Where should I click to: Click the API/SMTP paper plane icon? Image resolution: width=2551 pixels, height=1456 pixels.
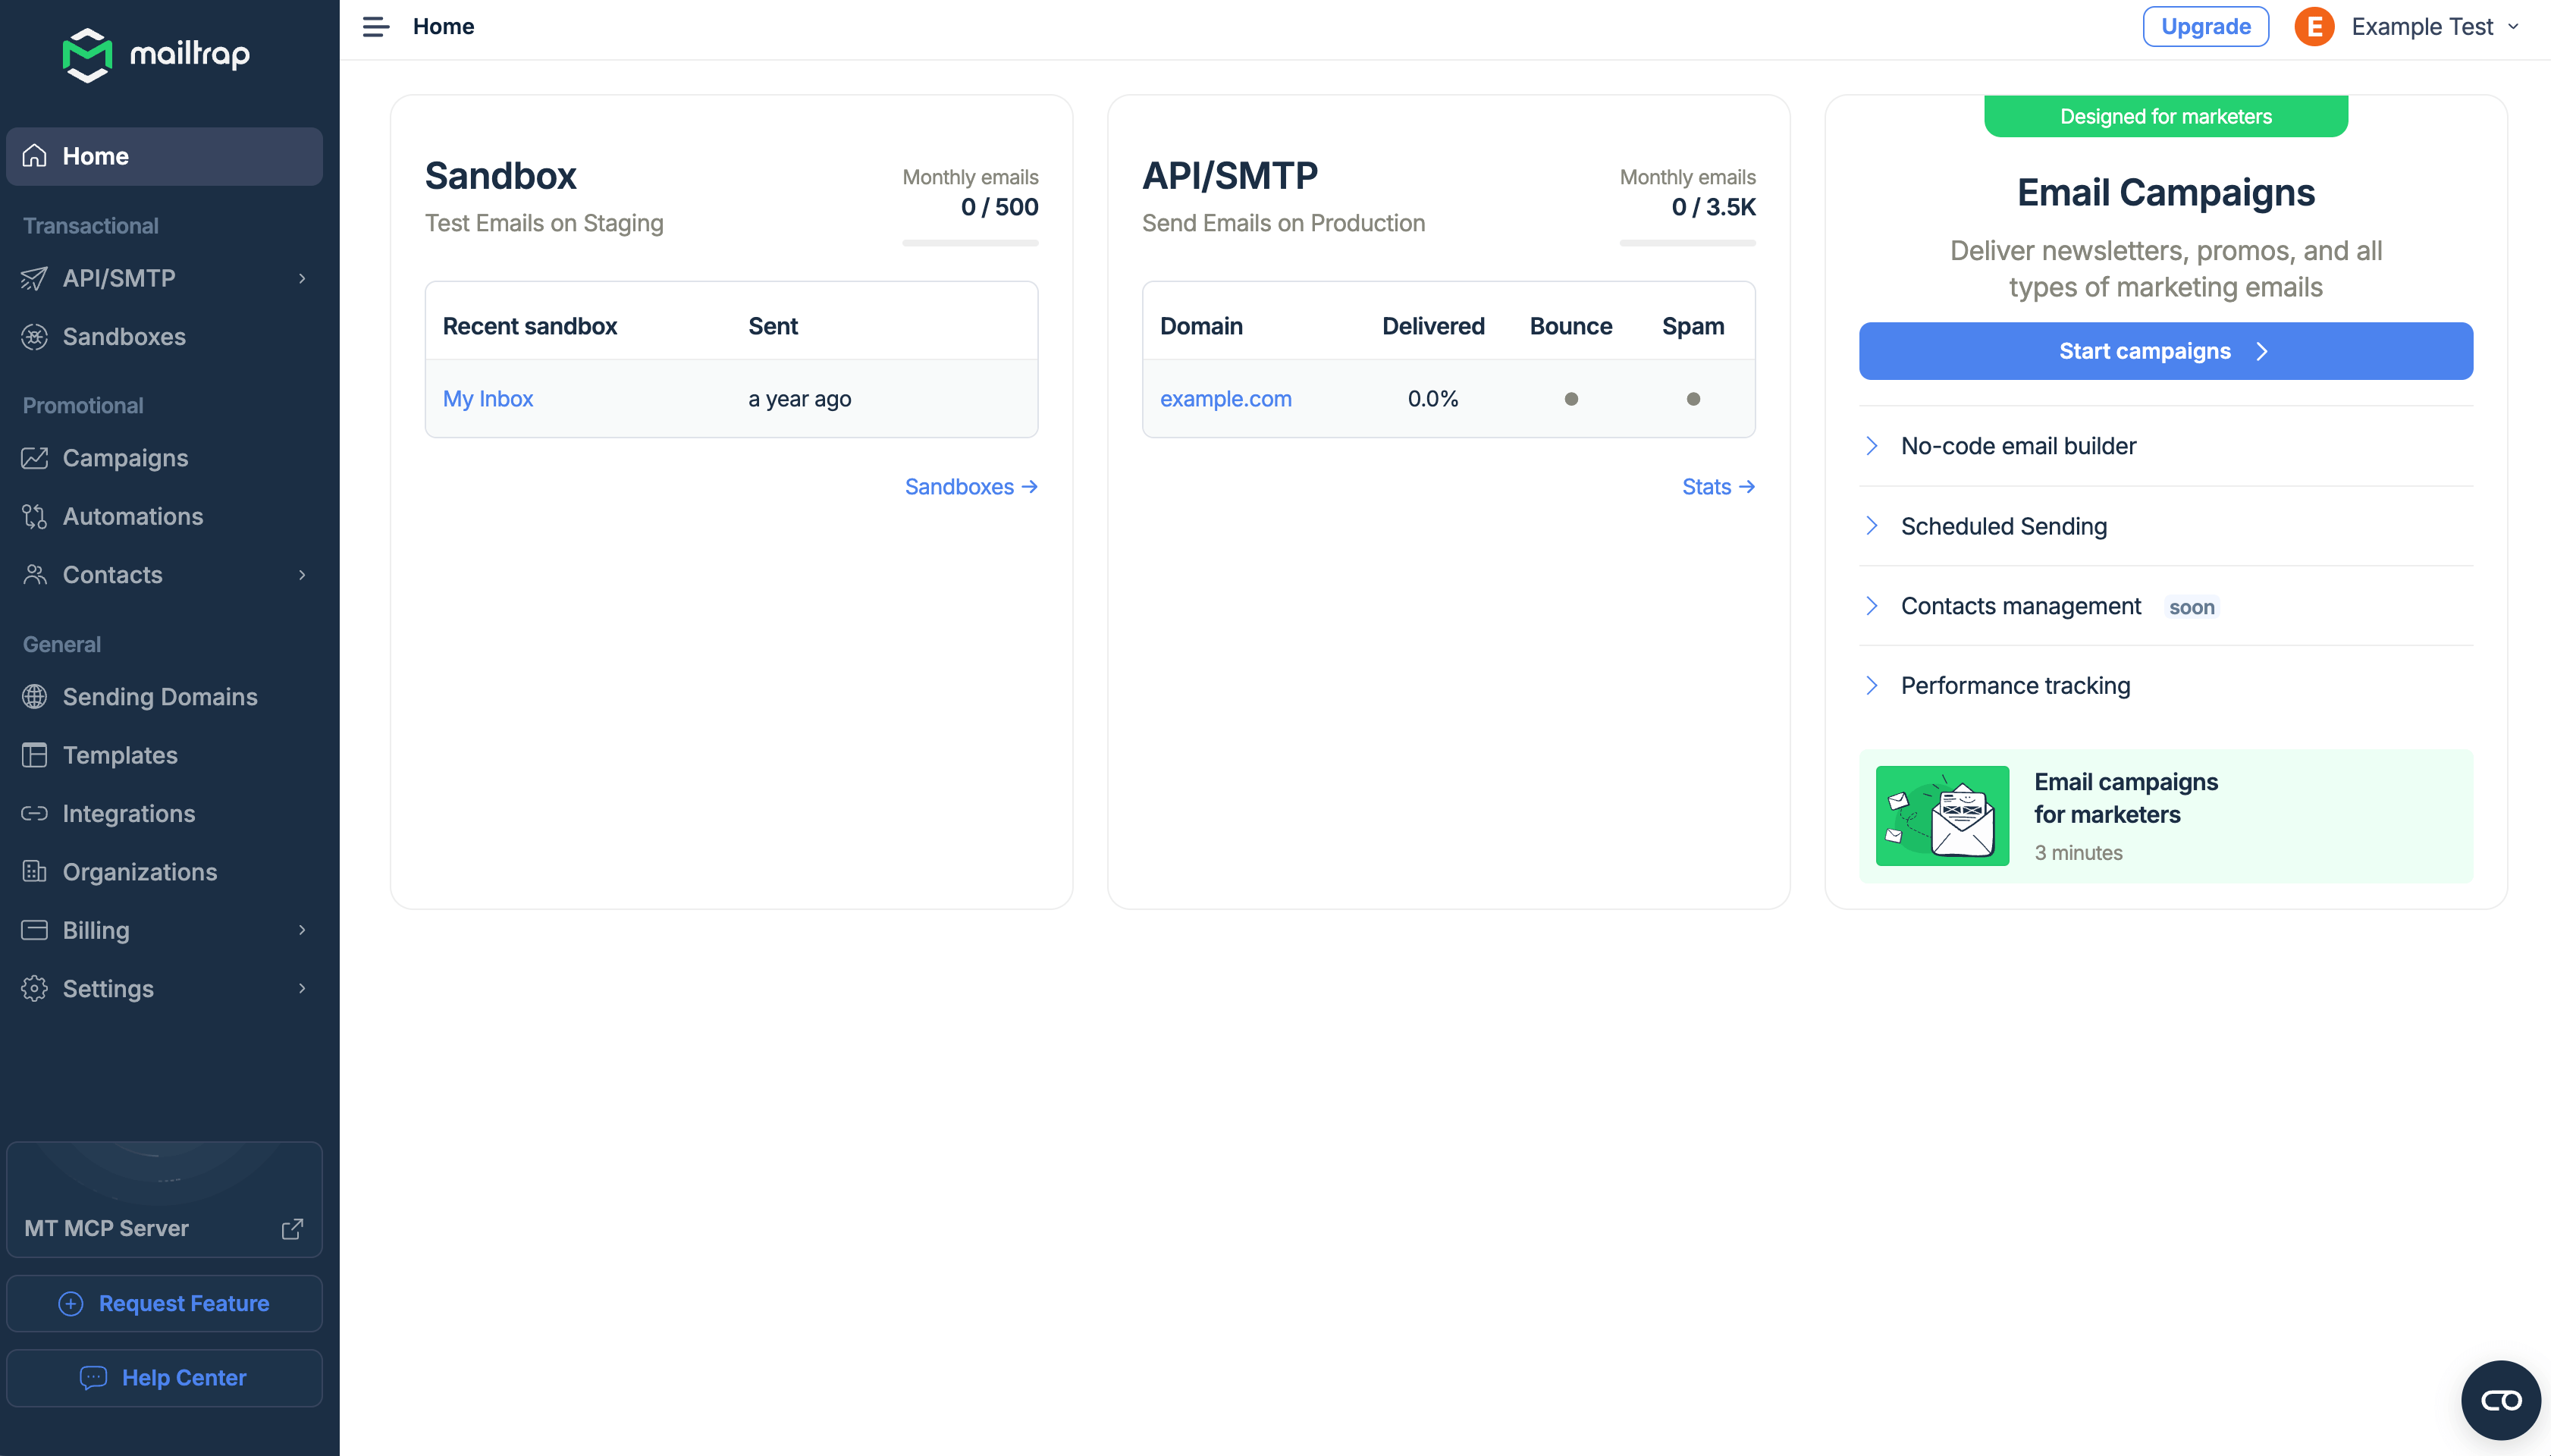coord(35,278)
